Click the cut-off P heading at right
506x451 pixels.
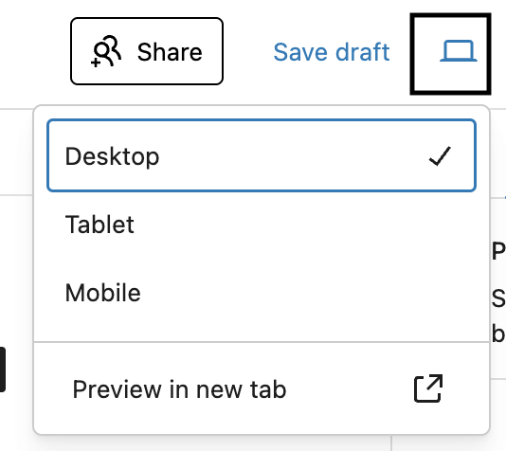(498, 252)
